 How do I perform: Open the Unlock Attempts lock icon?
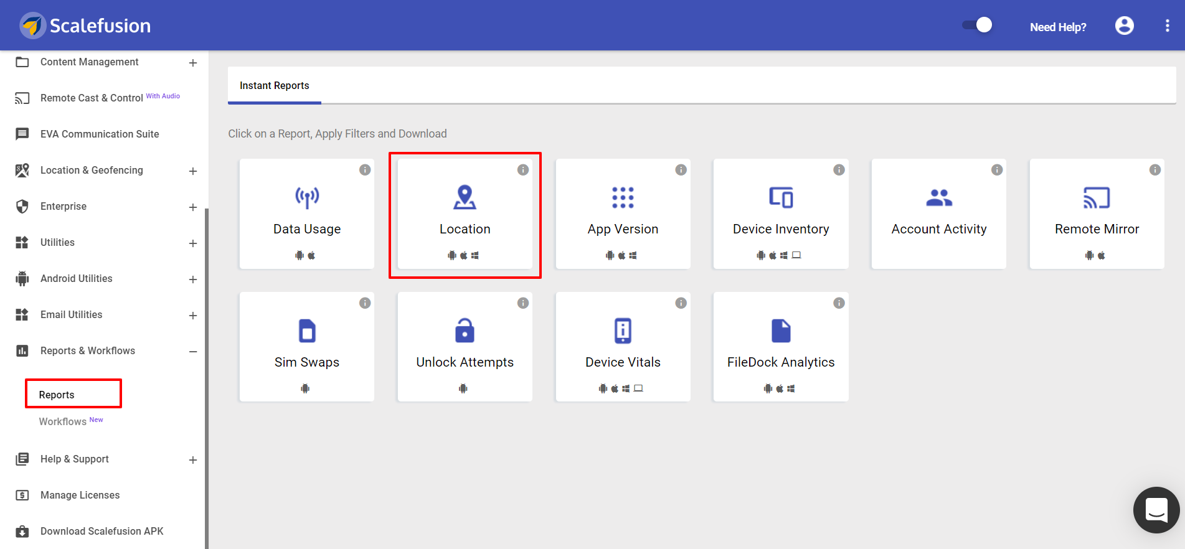pos(465,331)
